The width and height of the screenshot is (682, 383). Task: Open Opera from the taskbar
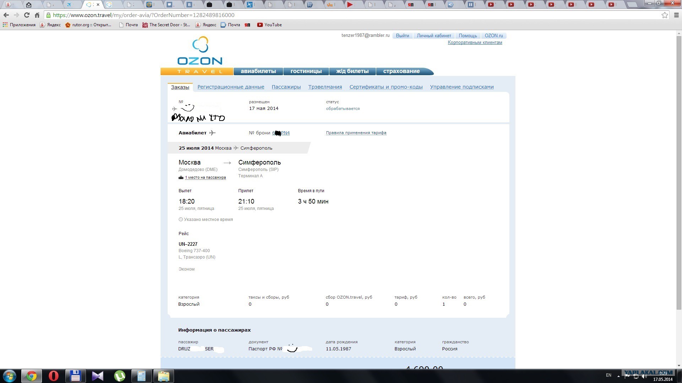point(54,376)
